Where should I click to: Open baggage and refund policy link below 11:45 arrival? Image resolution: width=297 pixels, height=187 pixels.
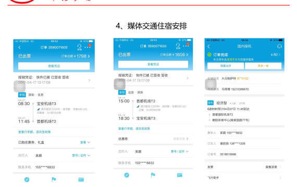pos(34,132)
